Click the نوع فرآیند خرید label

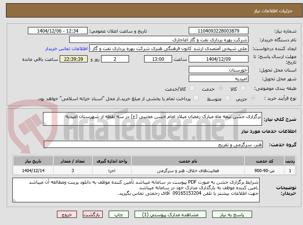[x=280, y=98]
